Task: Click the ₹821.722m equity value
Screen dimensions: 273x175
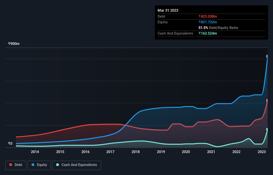Action: coord(208,22)
